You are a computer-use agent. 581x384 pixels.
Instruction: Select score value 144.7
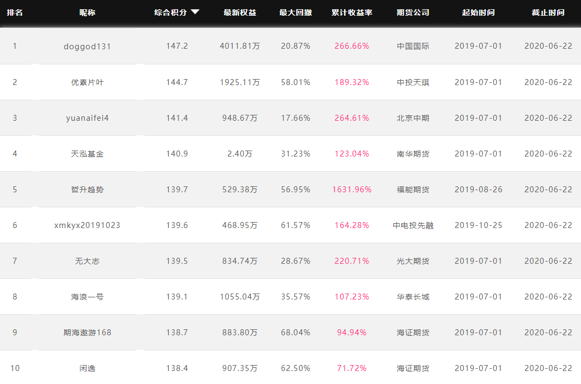click(x=177, y=82)
